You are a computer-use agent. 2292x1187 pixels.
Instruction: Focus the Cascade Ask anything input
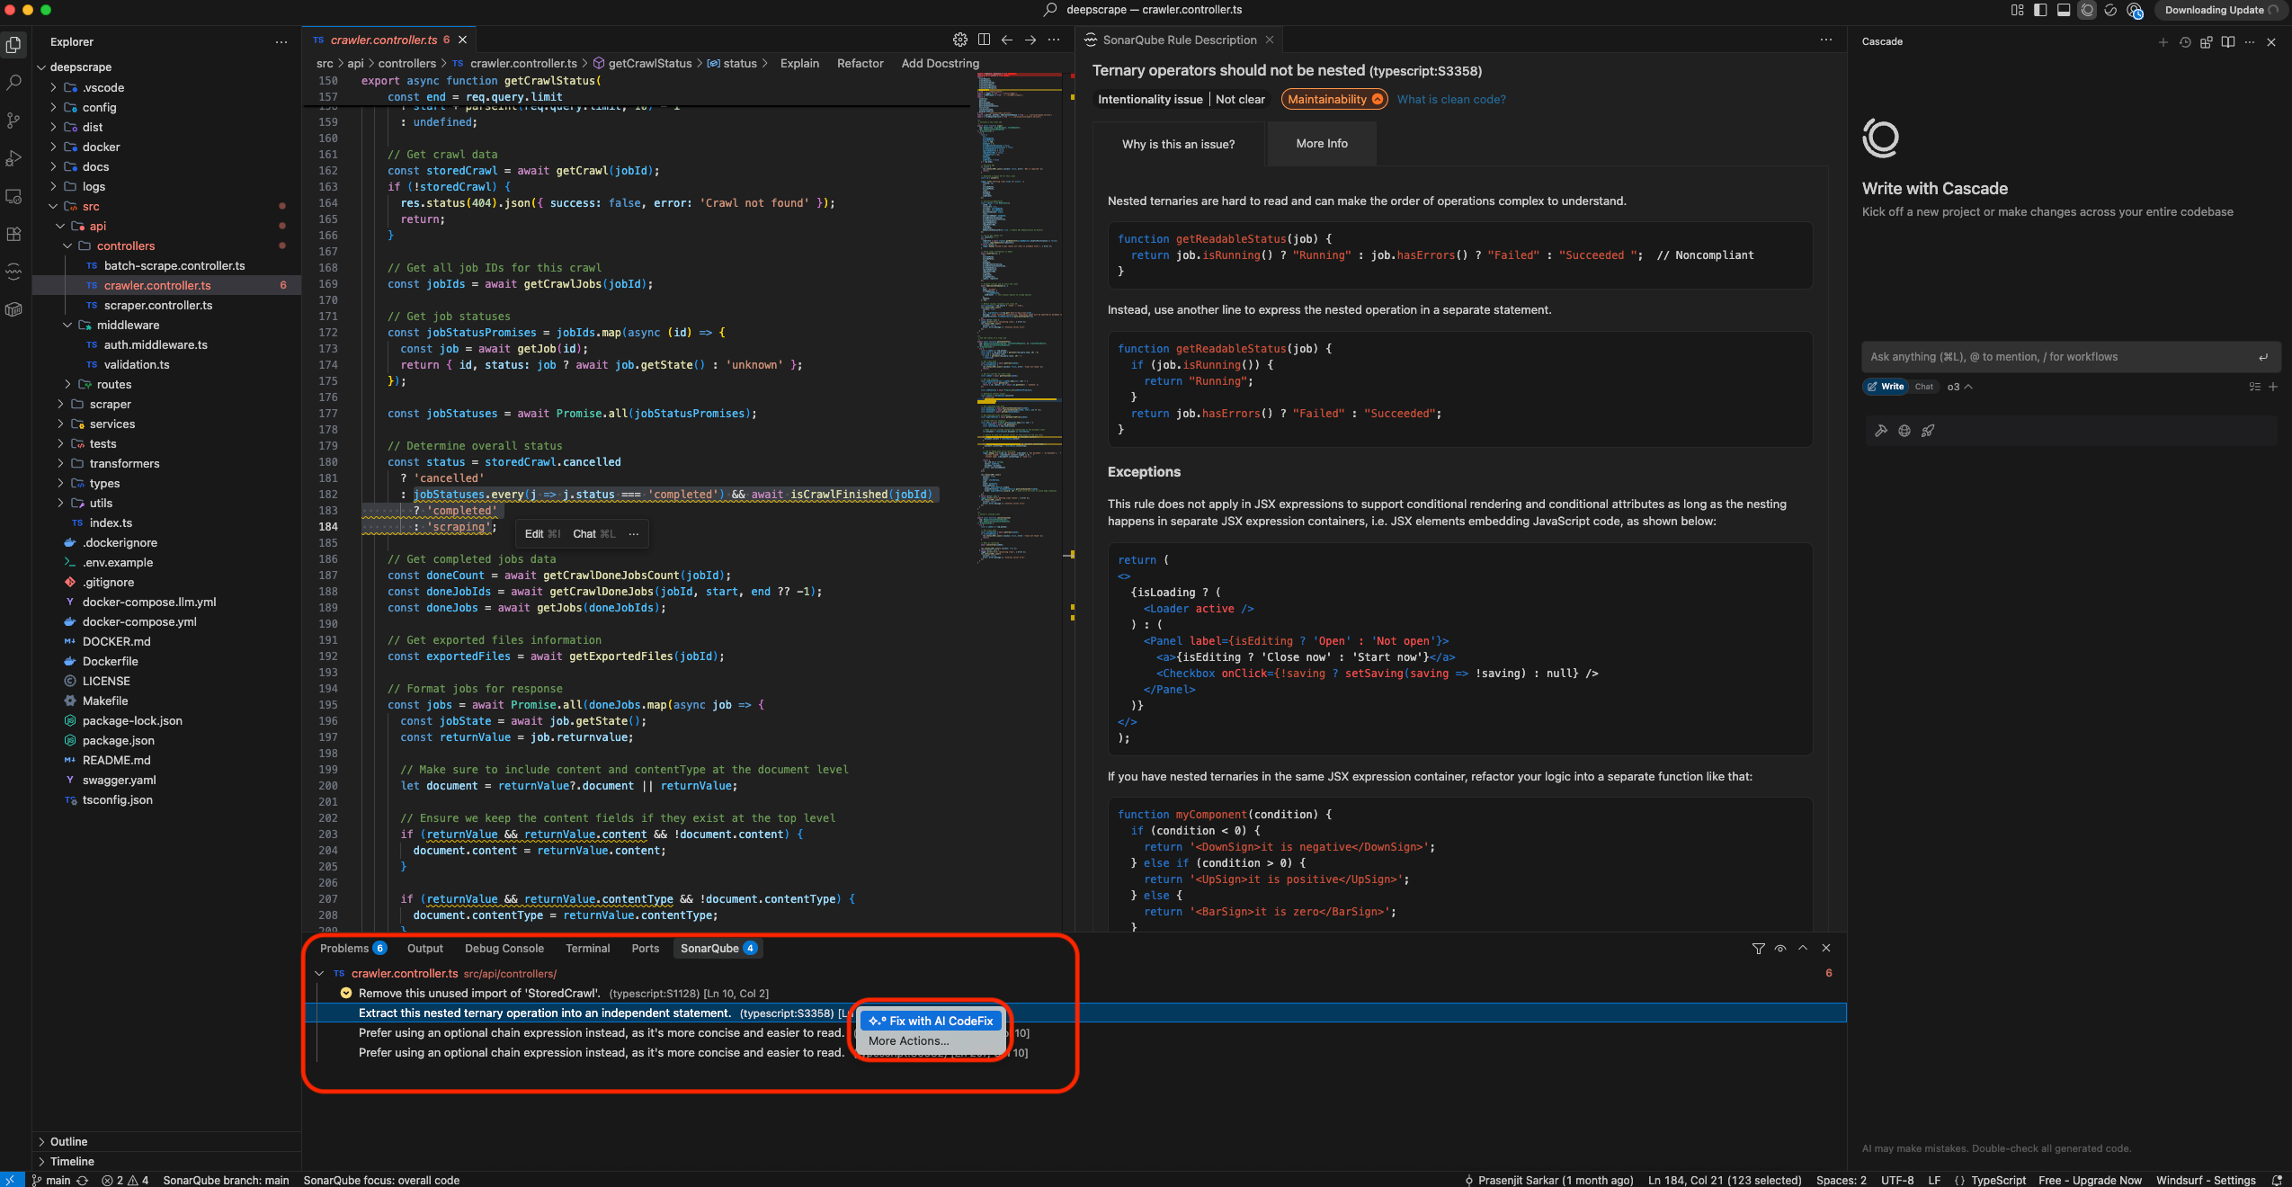2059,357
